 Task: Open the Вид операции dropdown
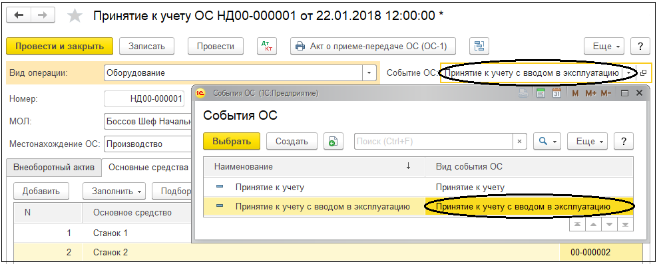[369, 72]
